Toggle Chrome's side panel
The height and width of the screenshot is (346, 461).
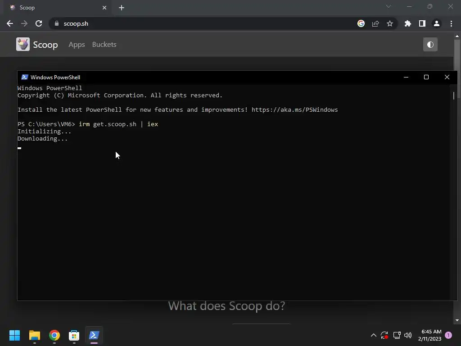pyautogui.click(x=422, y=23)
